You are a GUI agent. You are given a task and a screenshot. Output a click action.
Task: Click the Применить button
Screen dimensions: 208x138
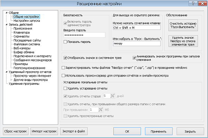(x=159, y=131)
